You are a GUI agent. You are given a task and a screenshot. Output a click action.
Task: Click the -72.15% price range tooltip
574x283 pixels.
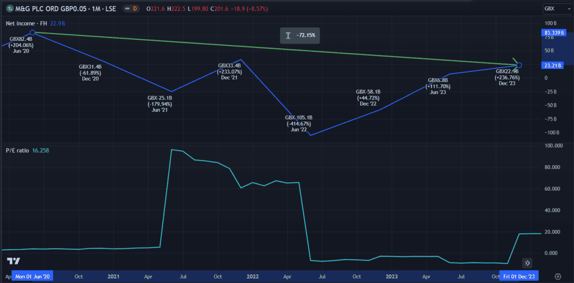tap(300, 35)
